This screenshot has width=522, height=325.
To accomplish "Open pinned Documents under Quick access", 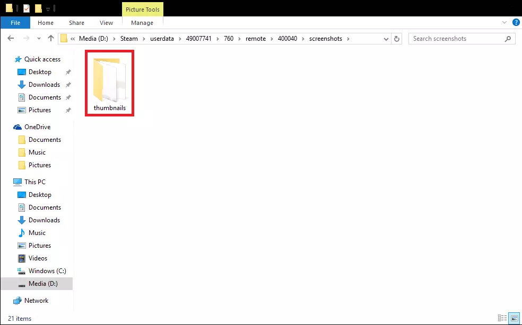I will [x=45, y=97].
